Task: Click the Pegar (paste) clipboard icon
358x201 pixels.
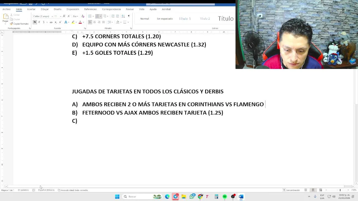Action: click(5, 17)
